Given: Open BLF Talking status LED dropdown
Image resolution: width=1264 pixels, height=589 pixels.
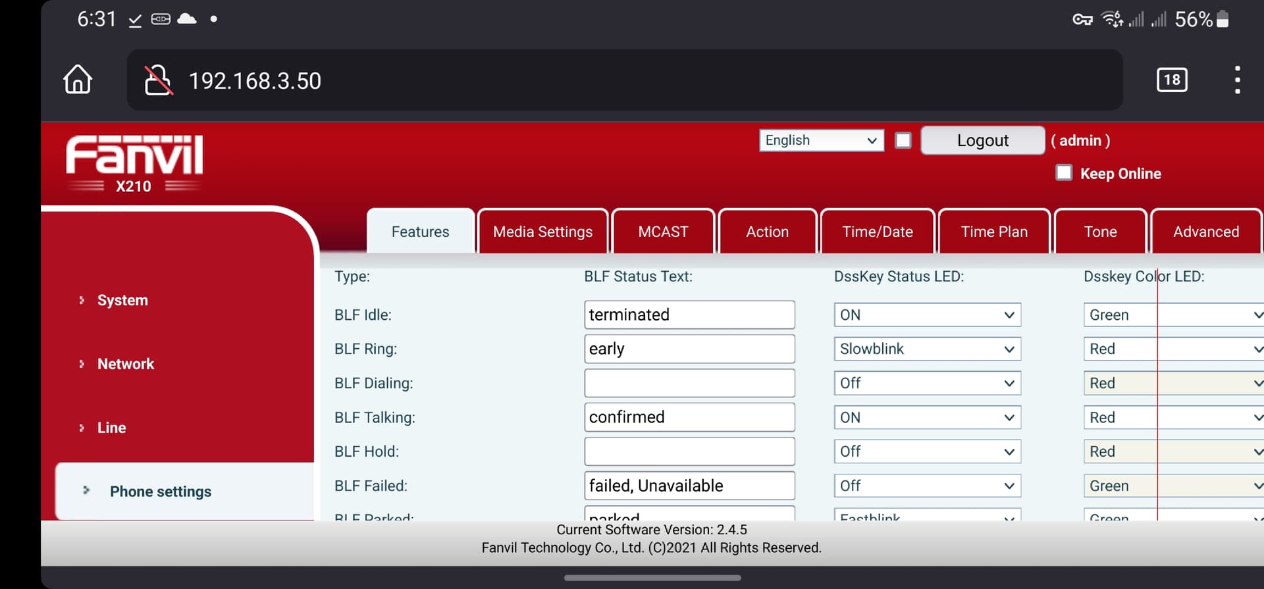Looking at the screenshot, I should point(926,418).
